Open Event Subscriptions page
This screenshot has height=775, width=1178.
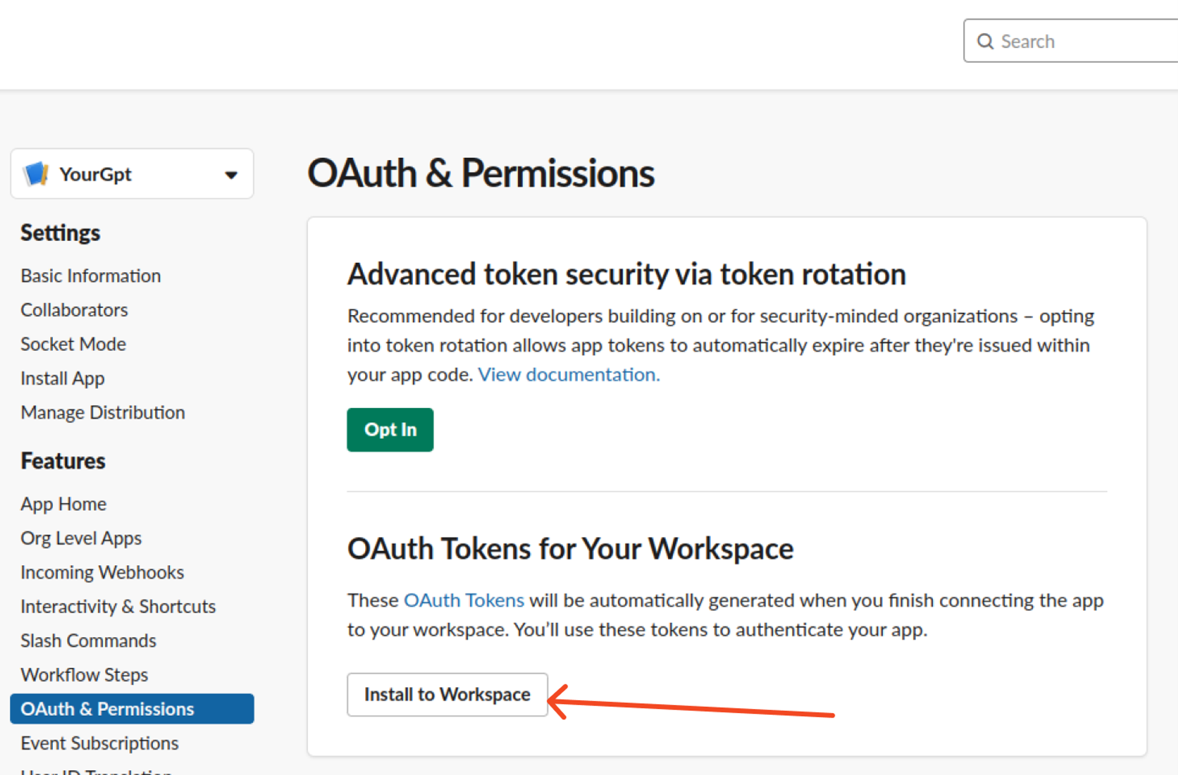coord(100,743)
